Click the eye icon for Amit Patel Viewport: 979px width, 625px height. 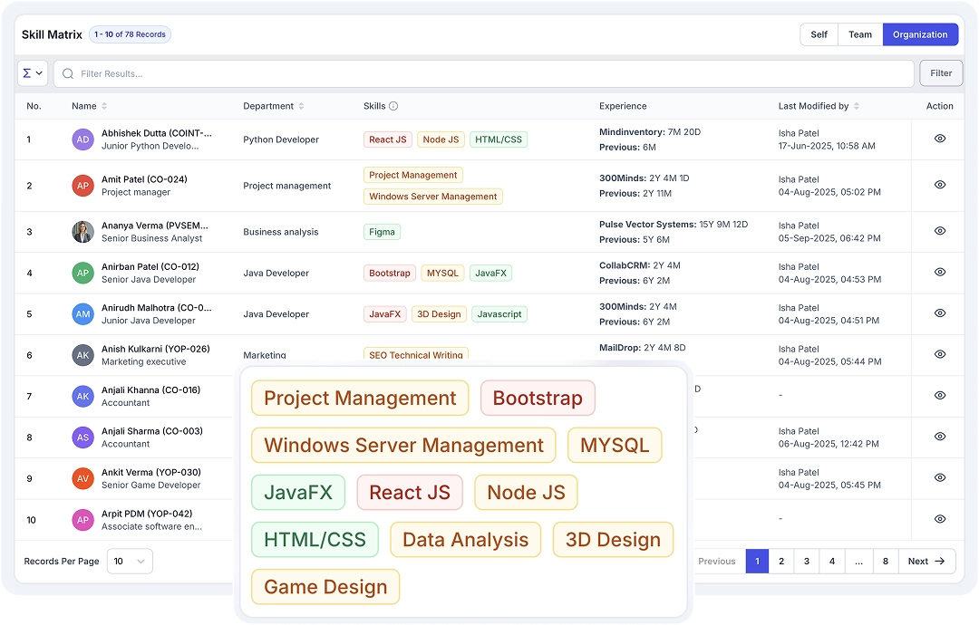940,185
